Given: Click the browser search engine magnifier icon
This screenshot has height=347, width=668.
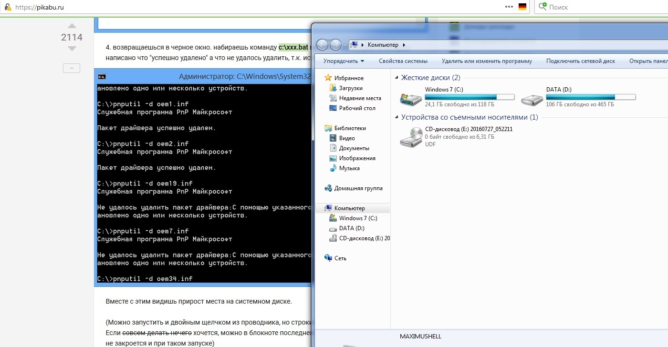Looking at the screenshot, I should (542, 7).
